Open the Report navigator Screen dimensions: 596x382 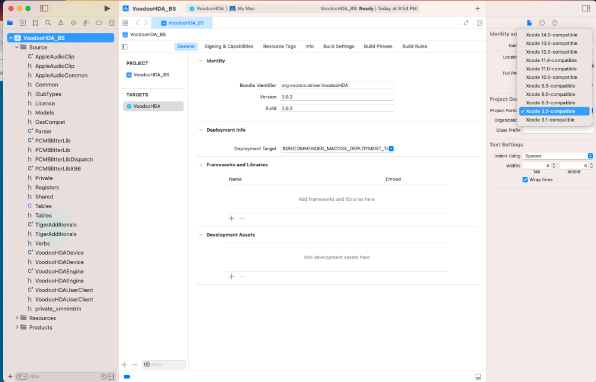(x=112, y=23)
